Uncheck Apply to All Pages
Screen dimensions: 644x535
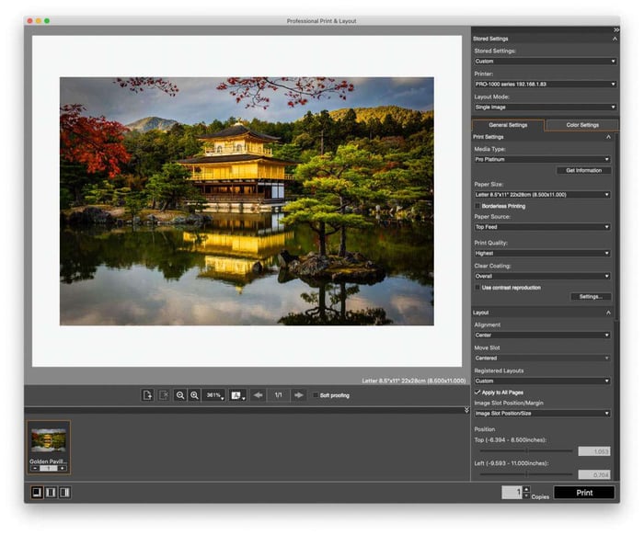[477, 392]
